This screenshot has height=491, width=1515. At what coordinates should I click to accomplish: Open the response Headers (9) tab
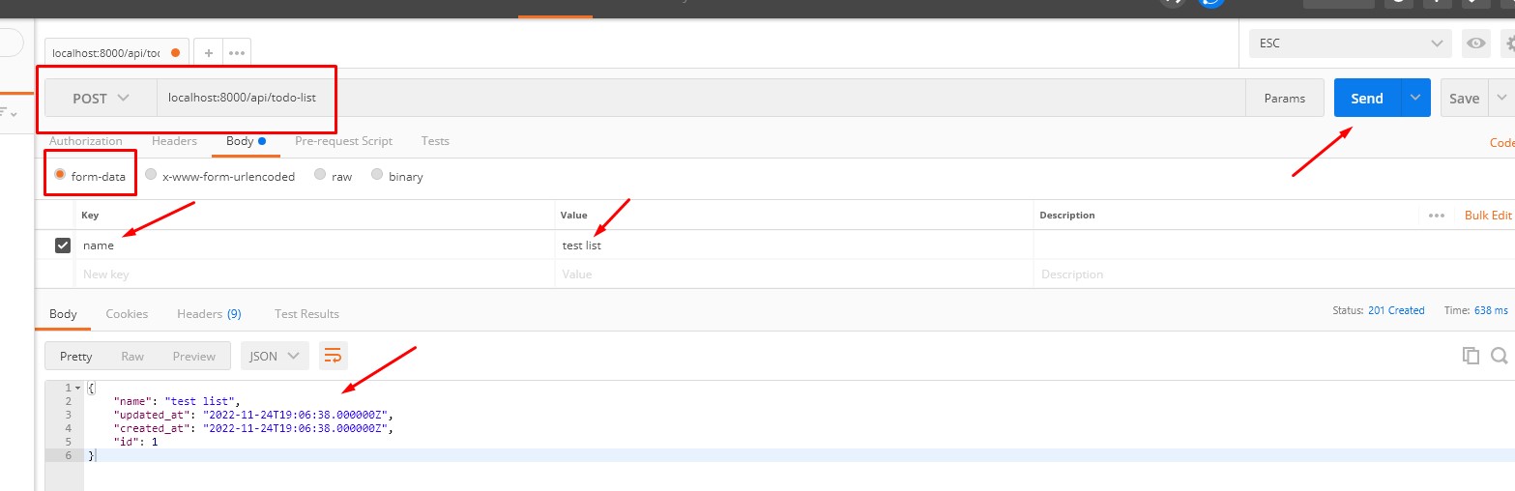coord(209,314)
